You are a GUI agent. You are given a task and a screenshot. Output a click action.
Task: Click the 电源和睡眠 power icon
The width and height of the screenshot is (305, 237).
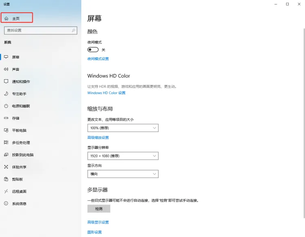(x=6, y=106)
